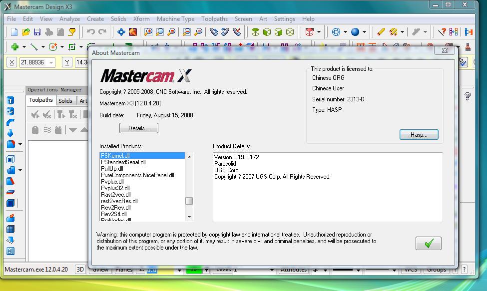Click the Create rectangle icon
Screen dimensions: 487x291
coord(72,47)
